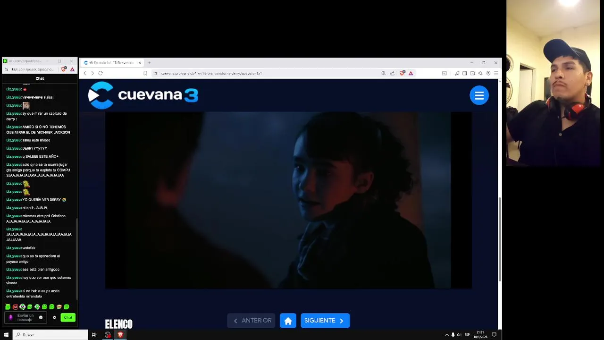Click the Chat header in Kick popout
Viewport: 604px width, 340px height.
click(40, 78)
